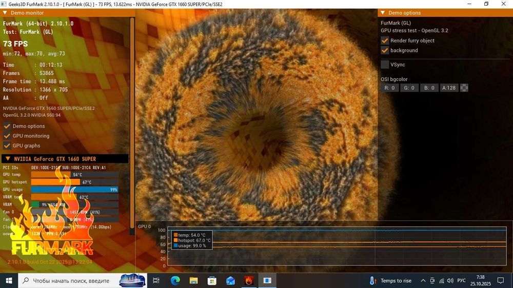Click the Frame time 13.488 ms row
Image resolution: width=513 pixels, height=288 pixels.
click(x=34, y=81)
